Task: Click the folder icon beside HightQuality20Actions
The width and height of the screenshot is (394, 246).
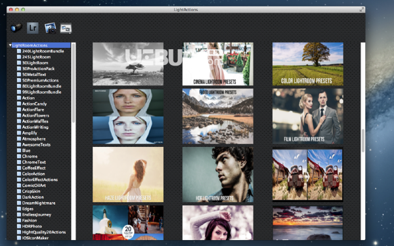Action: tap(19, 232)
